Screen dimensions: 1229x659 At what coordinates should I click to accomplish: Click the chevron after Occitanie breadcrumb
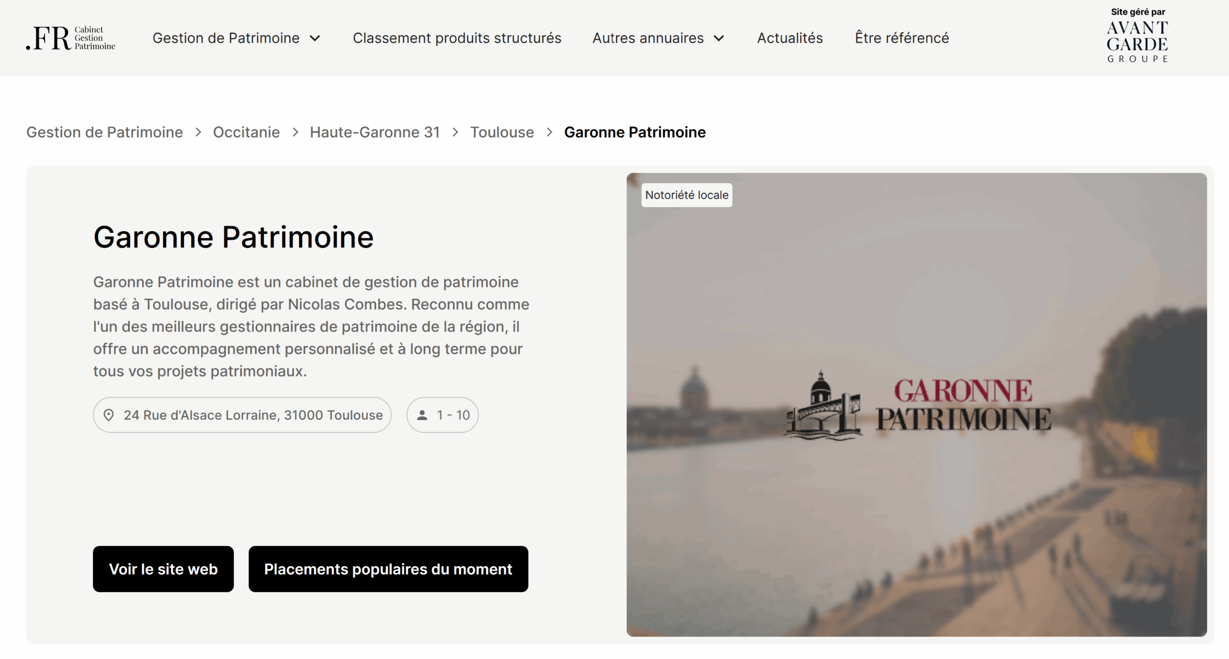pyautogui.click(x=295, y=132)
